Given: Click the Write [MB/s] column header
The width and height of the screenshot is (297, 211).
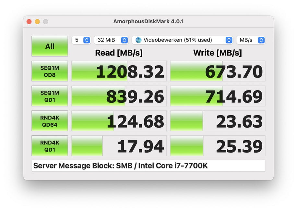Looking at the screenshot, I should click(218, 53).
